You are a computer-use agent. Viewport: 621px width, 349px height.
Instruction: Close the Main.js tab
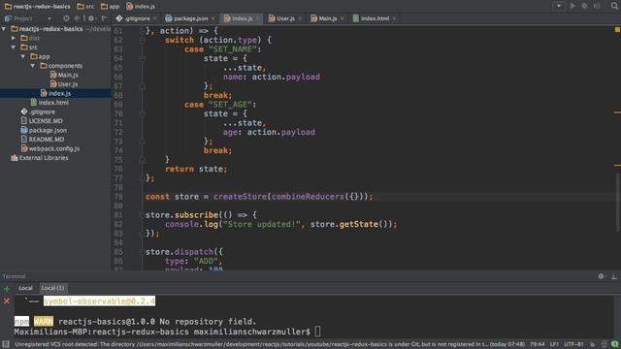tap(343, 18)
